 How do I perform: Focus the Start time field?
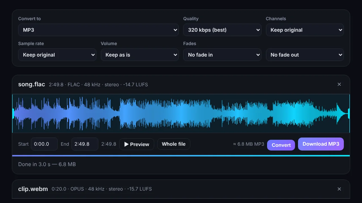[x=44, y=144]
